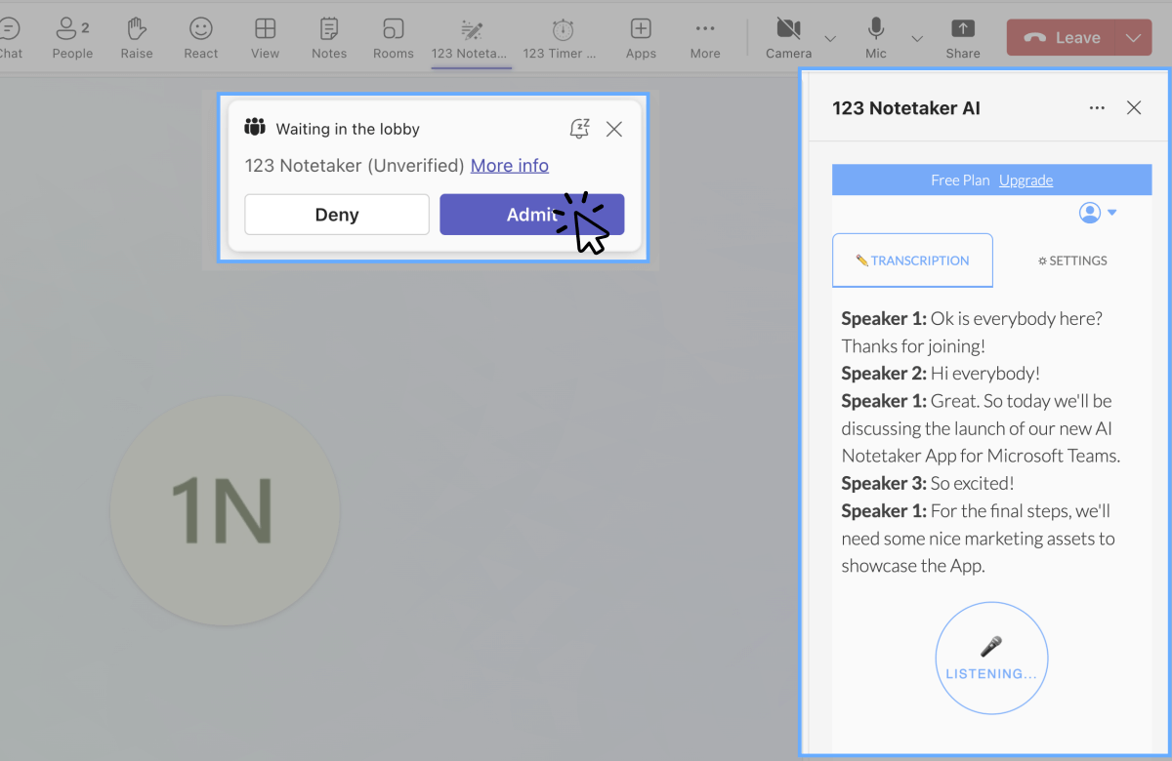This screenshot has width=1172, height=761.
Task: Change the meeting View layout
Action: (265, 38)
